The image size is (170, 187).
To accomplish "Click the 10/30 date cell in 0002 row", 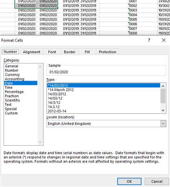I will [164, 6].
